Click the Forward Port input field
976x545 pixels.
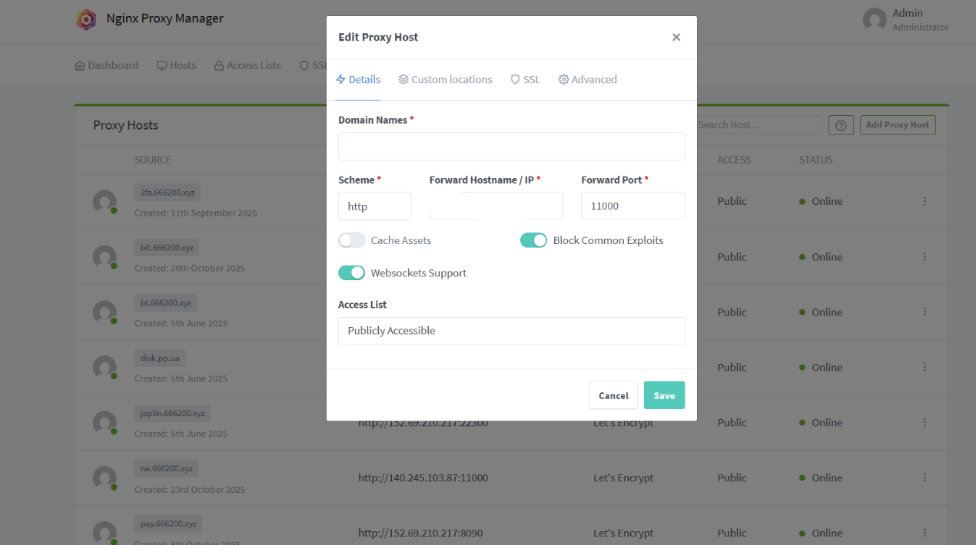click(632, 206)
